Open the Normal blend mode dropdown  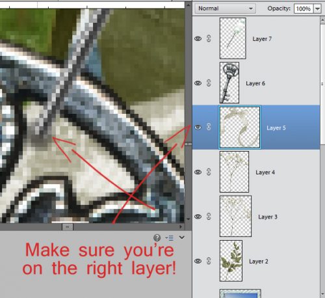[226, 8]
